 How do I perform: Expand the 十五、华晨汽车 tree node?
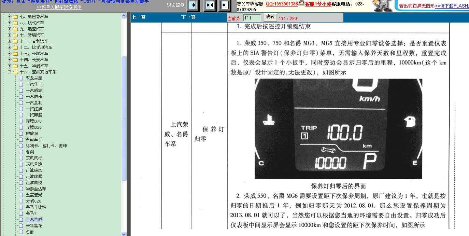pos(10,66)
